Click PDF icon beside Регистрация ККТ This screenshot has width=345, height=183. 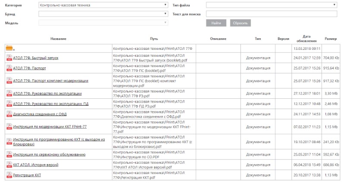point(9,175)
